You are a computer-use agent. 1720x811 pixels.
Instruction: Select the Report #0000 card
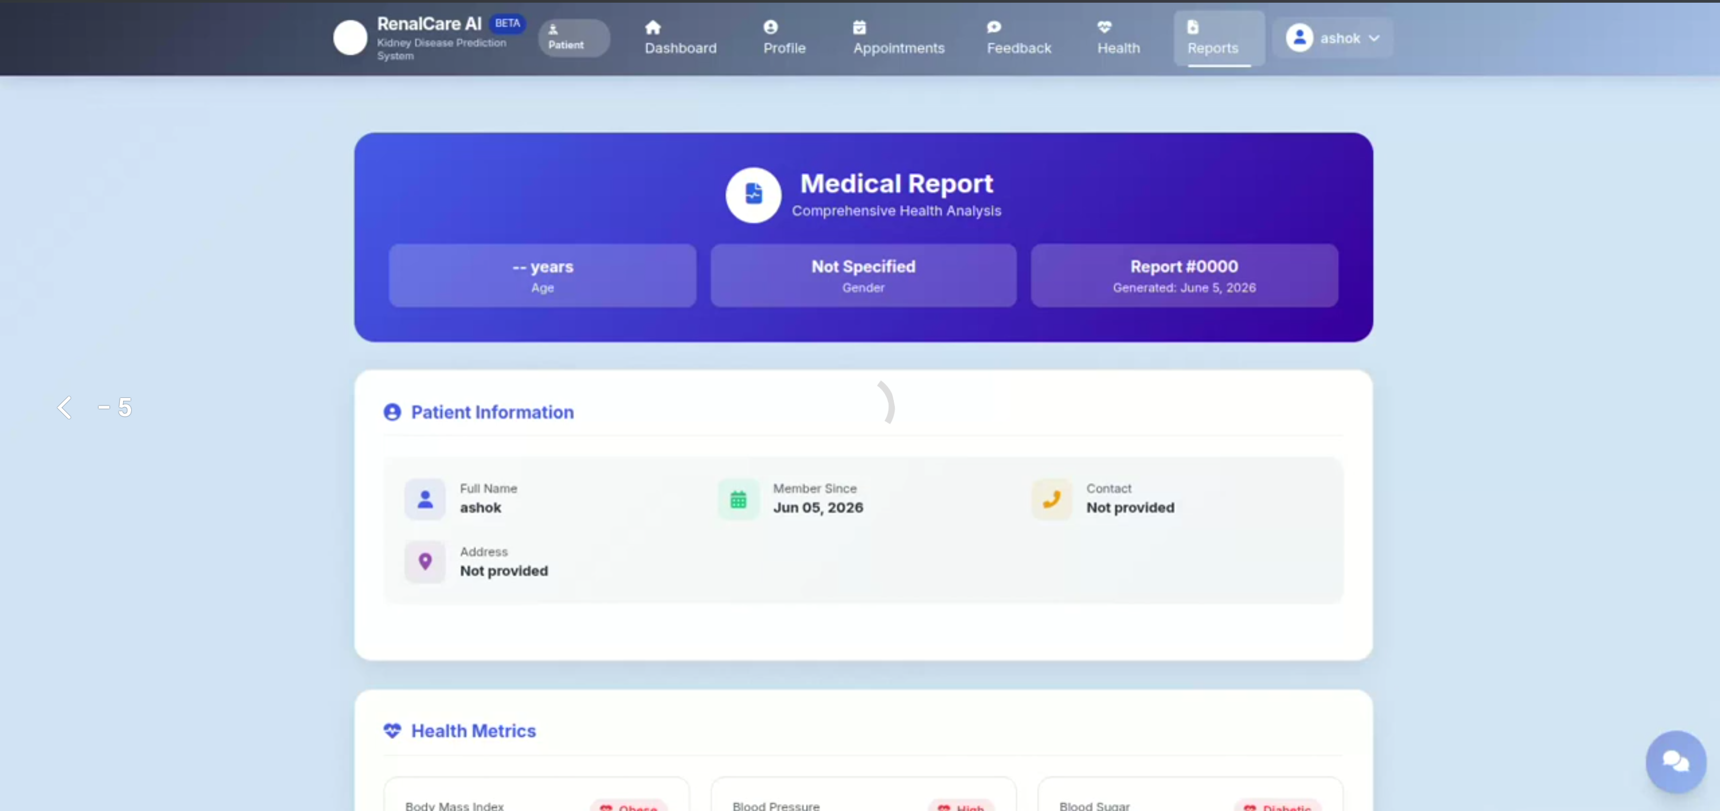click(1184, 275)
